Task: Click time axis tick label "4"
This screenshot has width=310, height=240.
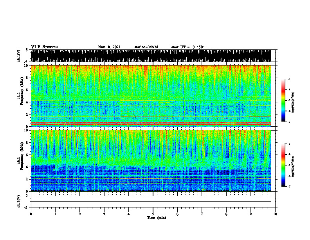Action: [129, 214]
